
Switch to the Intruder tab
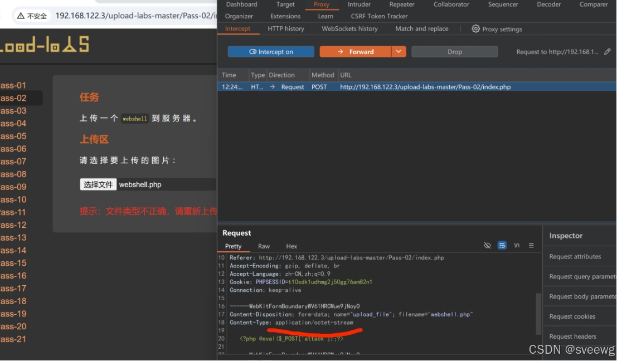coord(359,4)
